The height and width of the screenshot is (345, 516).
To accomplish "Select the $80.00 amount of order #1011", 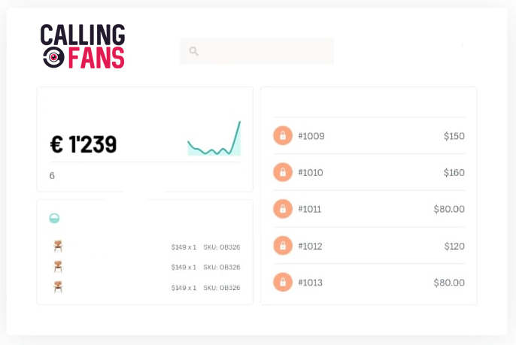I will pyautogui.click(x=449, y=209).
